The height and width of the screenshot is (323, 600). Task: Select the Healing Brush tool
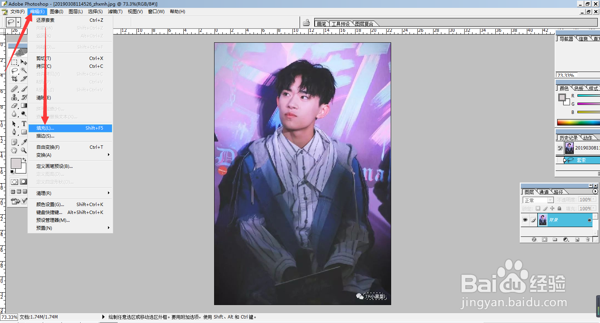pos(14,89)
